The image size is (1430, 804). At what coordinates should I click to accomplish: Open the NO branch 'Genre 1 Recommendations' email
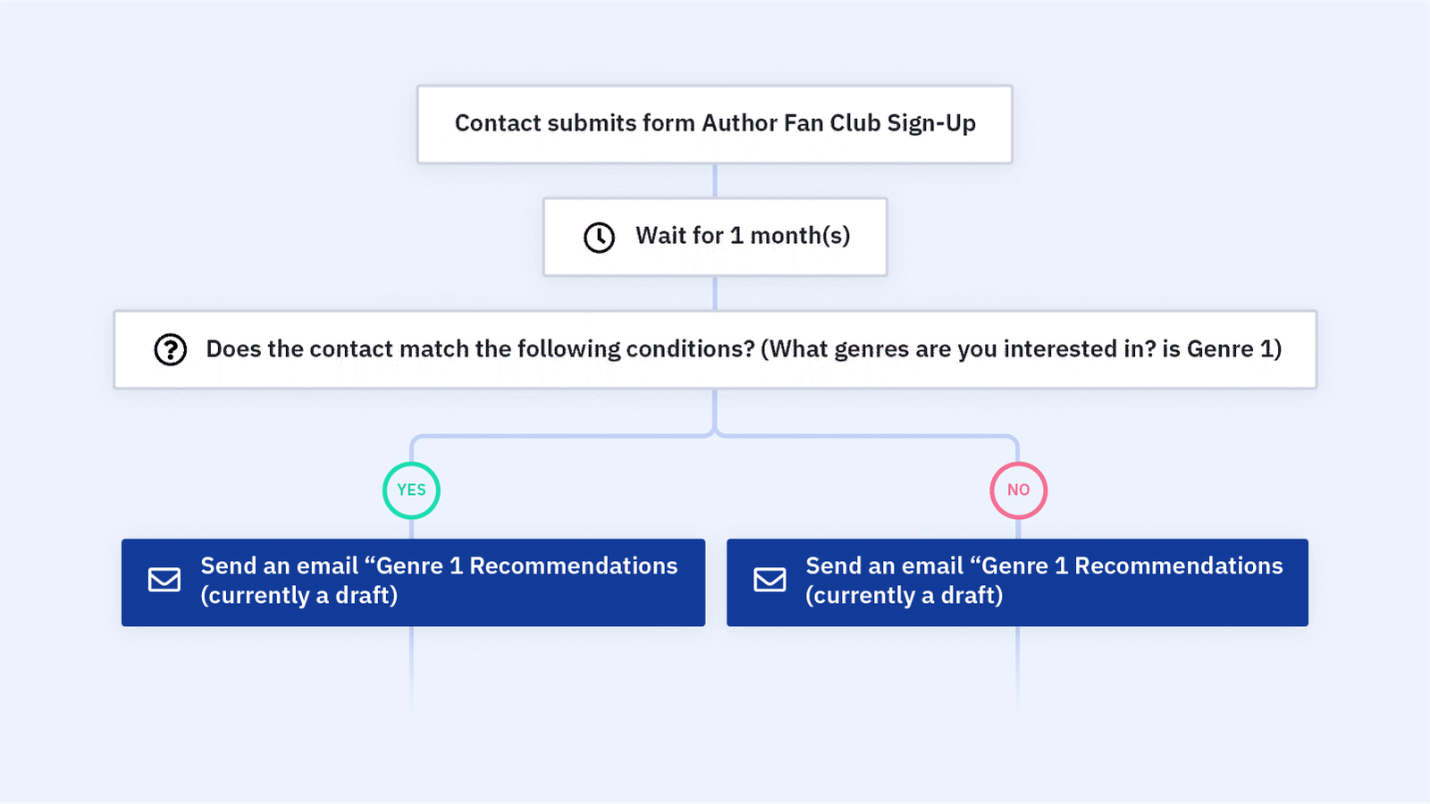tap(1043, 581)
